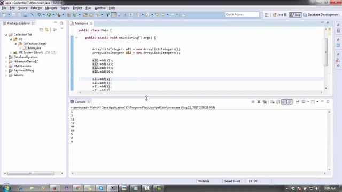Screen dimensions: 342x192
Task: Collapse the CollectionTut project tree
Action: click(x=6, y=34)
